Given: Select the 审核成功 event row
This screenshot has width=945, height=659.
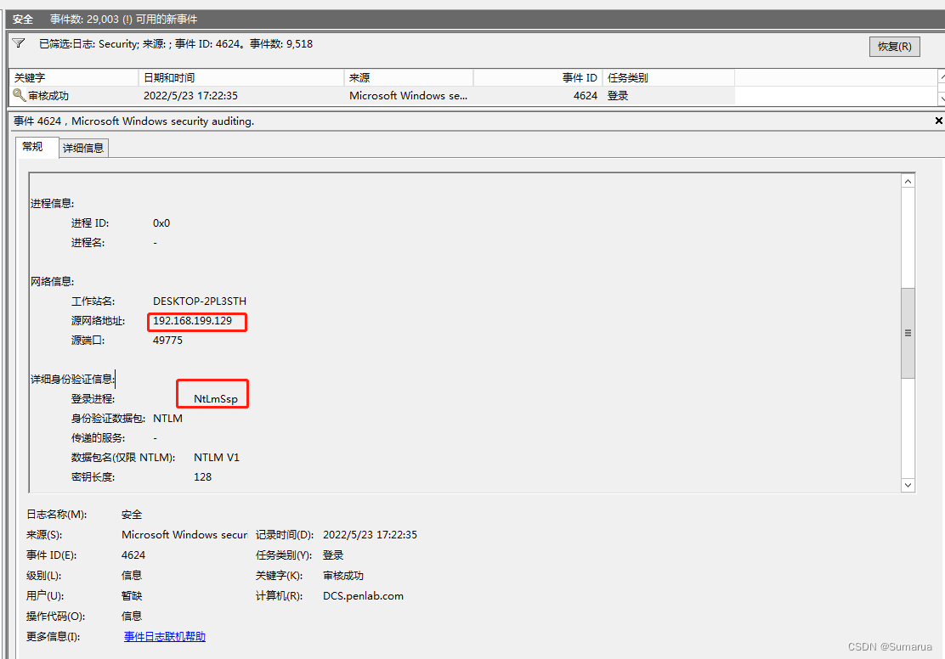Looking at the screenshot, I should tap(372, 96).
